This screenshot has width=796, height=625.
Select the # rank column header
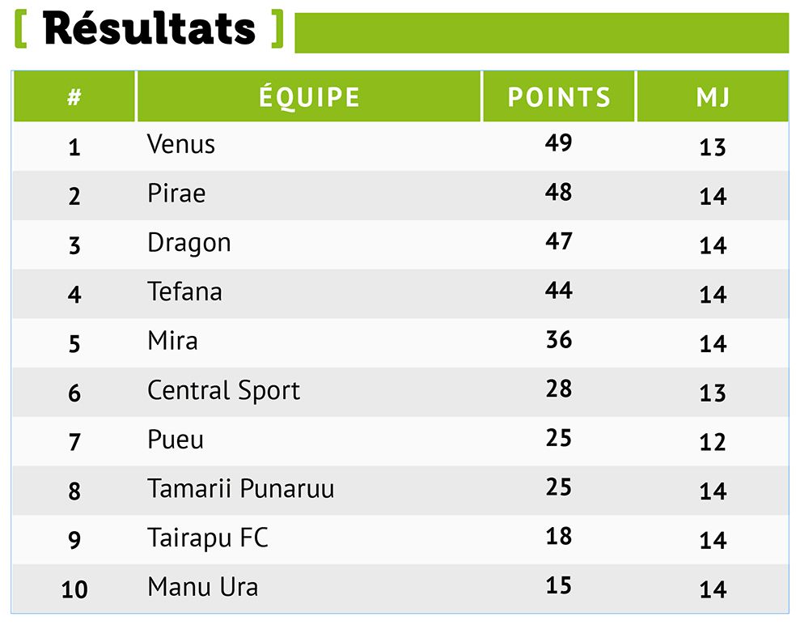(x=74, y=97)
